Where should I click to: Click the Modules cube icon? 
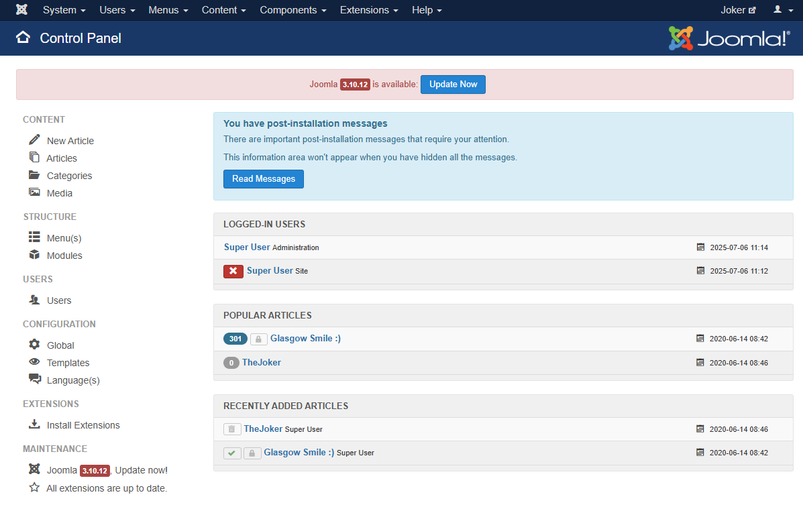(34, 255)
